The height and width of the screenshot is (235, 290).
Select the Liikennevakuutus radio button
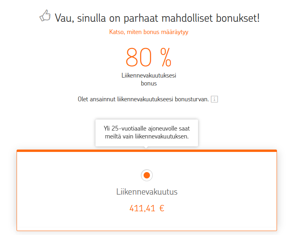point(146,175)
